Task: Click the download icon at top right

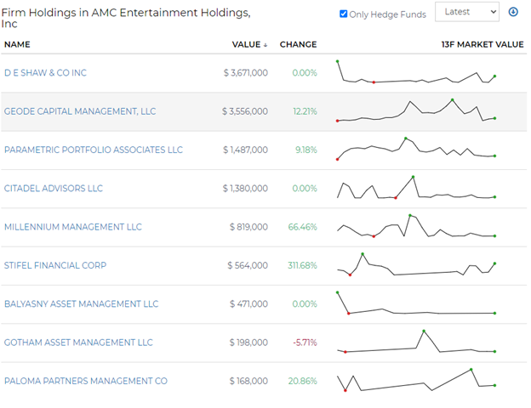Action: (x=513, y=12)
